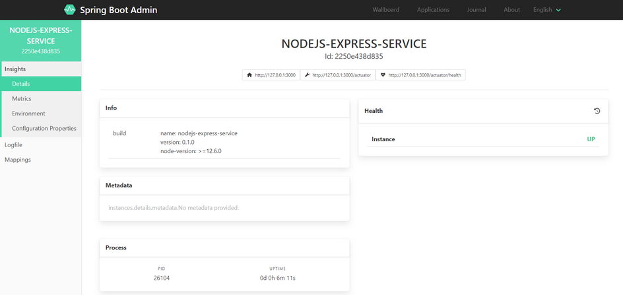Select Insights in the sidebar
The width and height of the screenshot is (623, 295).
tap(41, 69)
